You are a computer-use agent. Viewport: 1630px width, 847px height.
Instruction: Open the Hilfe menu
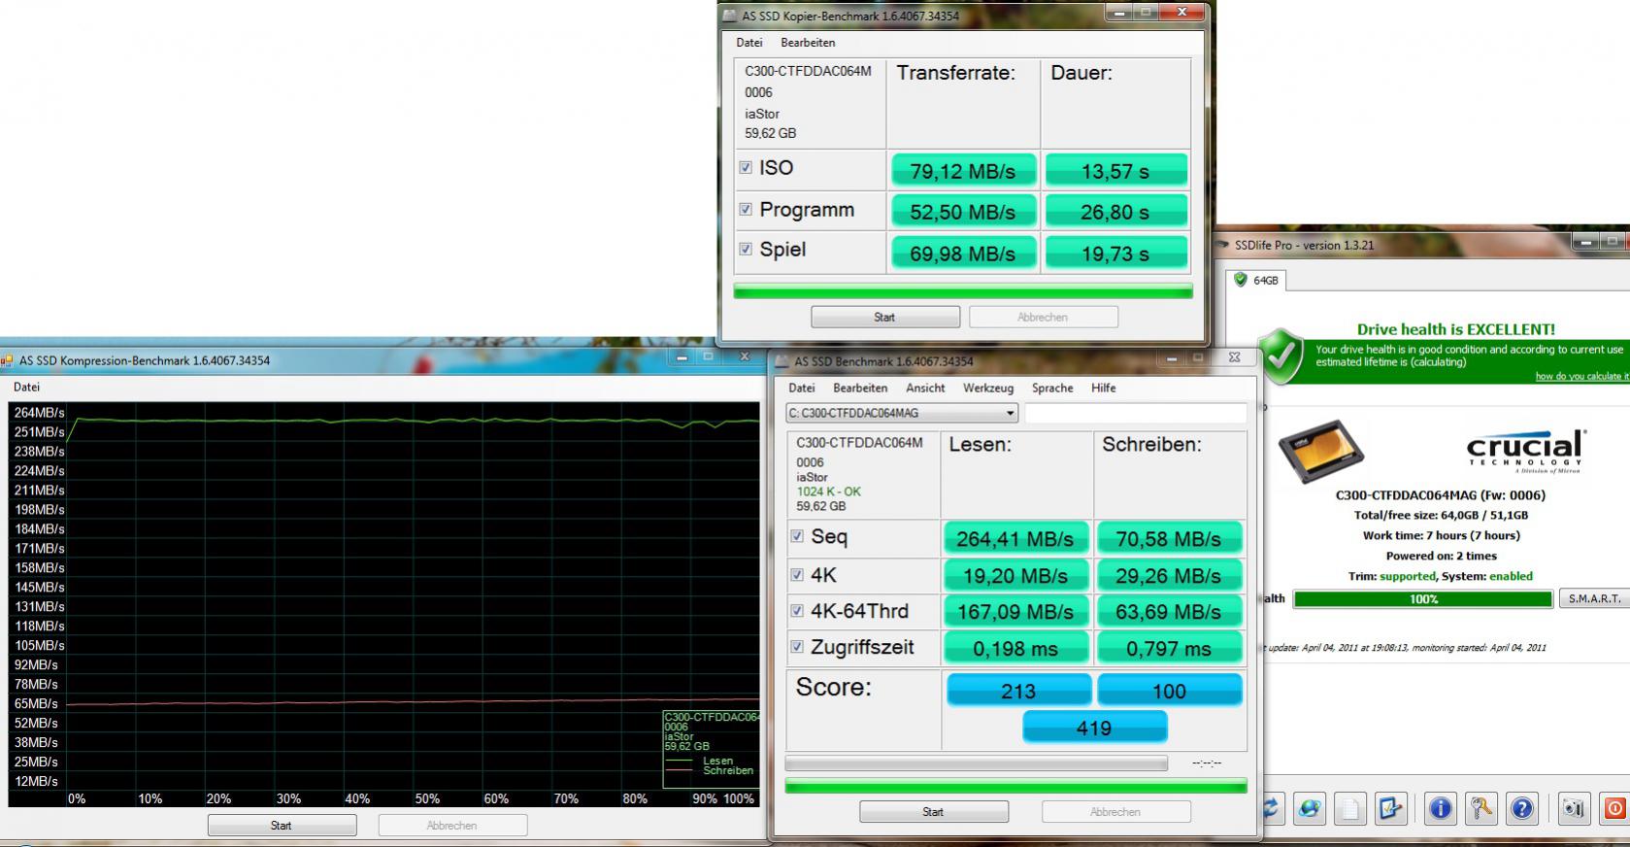coord(1104,388)
